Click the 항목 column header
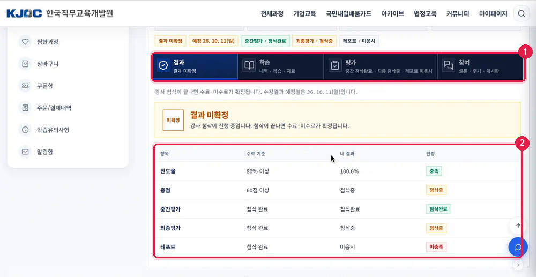This screenshot has height=277, width=536. point(165,154)
